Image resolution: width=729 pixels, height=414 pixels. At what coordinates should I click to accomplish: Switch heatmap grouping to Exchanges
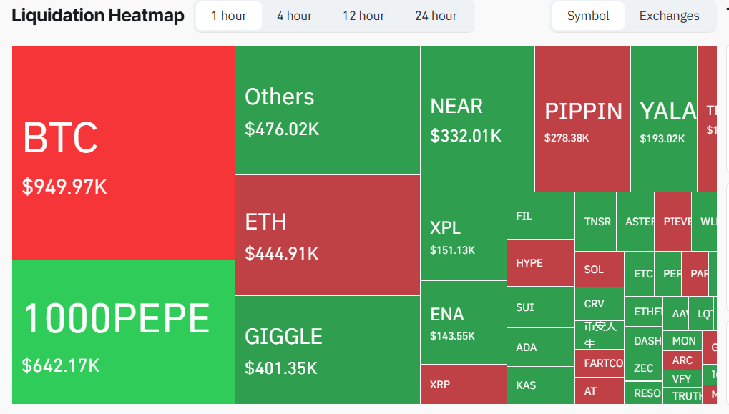(x=669, y=16)
